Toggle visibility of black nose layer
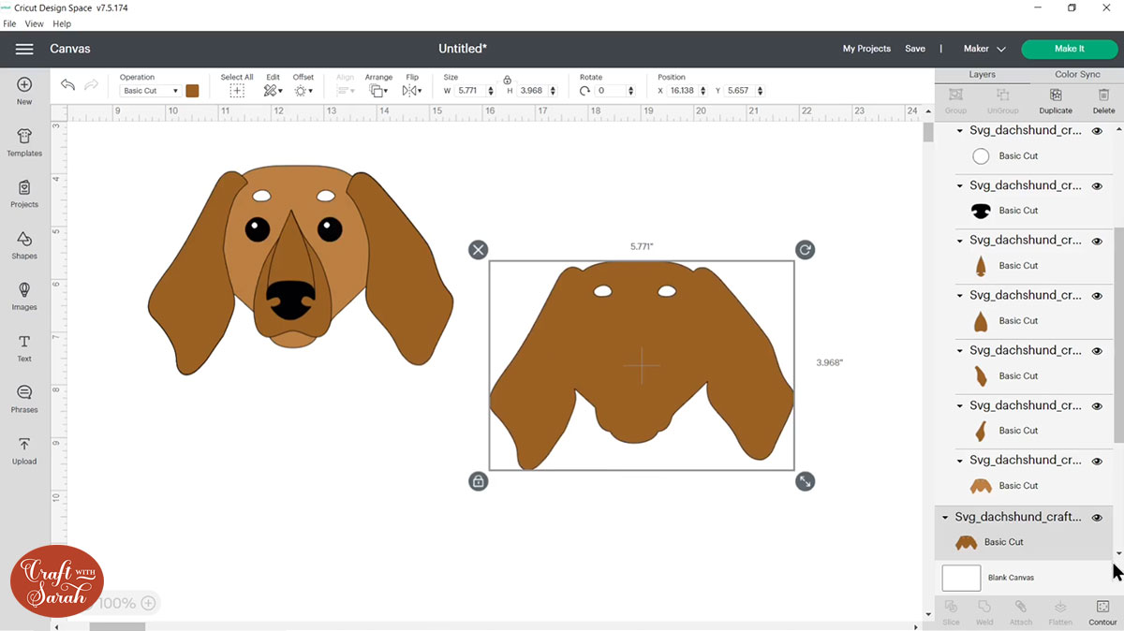This screenshot has width=1124, height=631. (1097, 186)
